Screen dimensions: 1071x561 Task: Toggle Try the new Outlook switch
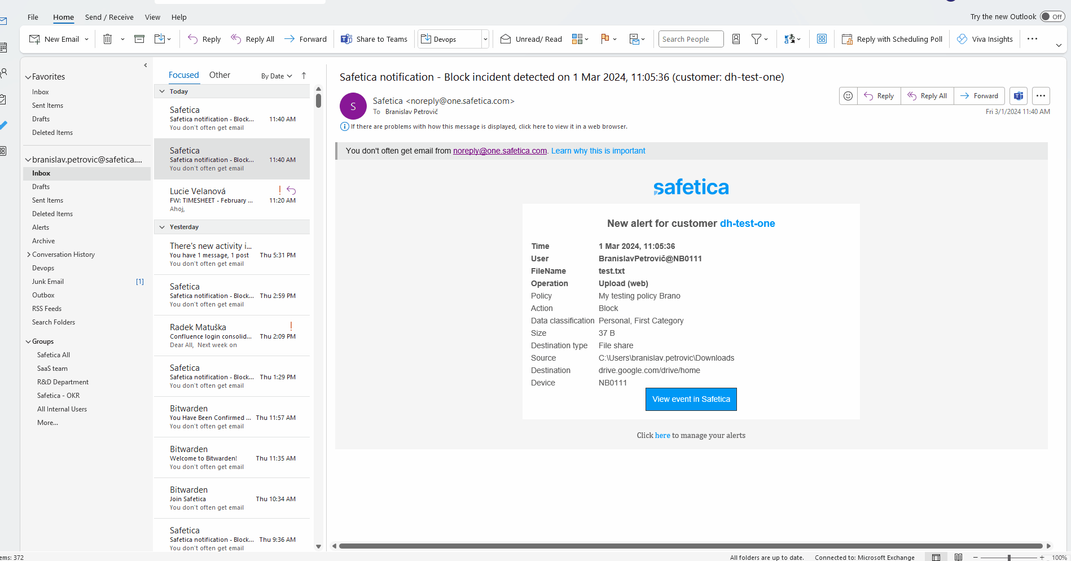coord(1052,16)
